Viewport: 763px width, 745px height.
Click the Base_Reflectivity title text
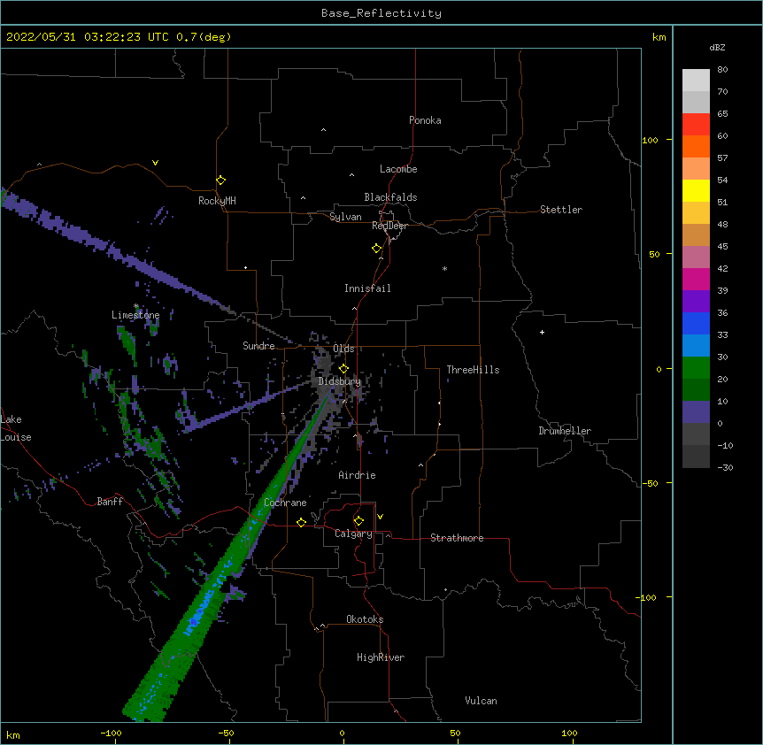[381, 13]
